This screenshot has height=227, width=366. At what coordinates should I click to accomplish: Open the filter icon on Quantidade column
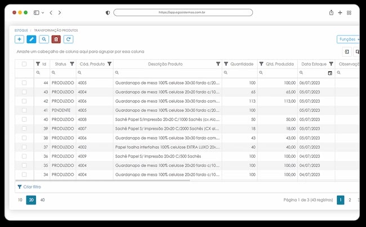click(226, 64)
